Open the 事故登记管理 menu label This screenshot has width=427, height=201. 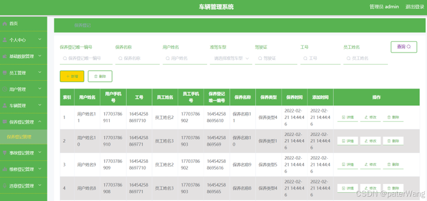coord(22,153)
